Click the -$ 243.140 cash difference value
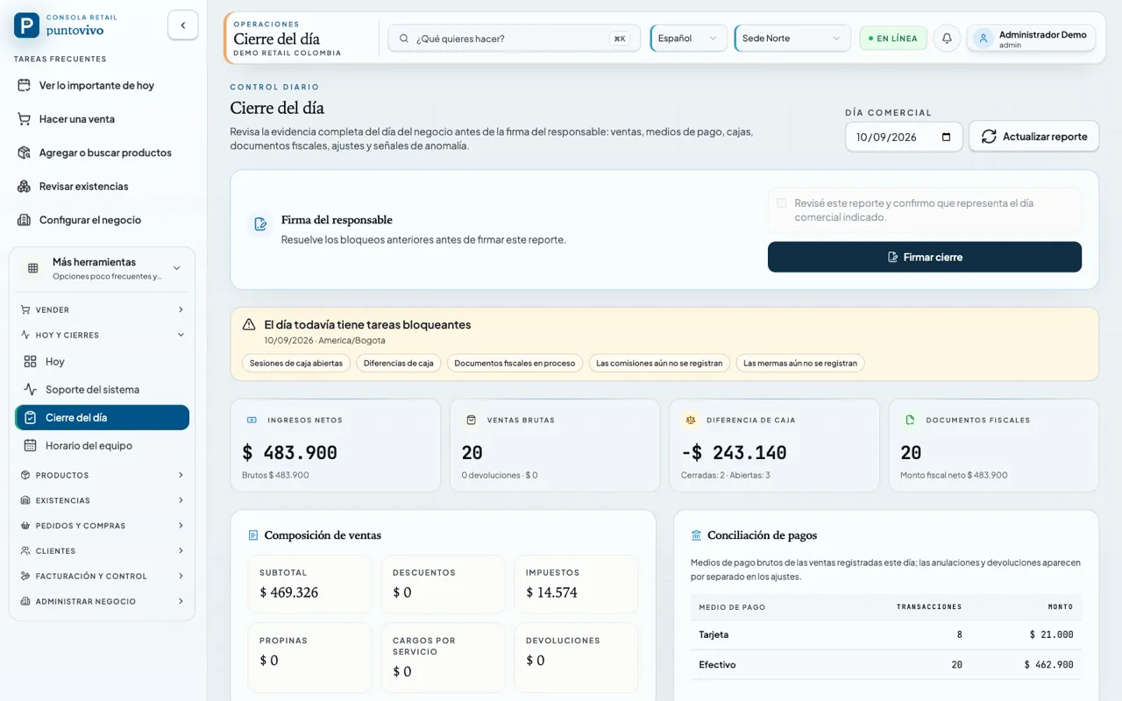 point(734,453)
